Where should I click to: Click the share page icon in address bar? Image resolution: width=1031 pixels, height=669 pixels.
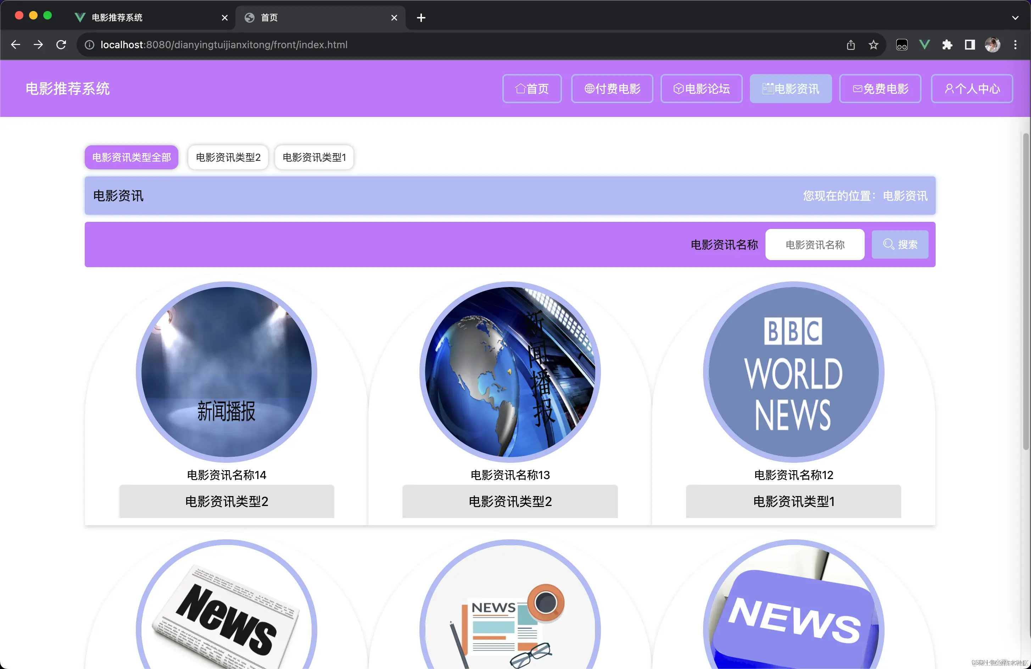coord(851,45)
